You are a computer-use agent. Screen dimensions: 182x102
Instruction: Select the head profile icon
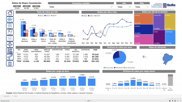[x=10, y=32]
